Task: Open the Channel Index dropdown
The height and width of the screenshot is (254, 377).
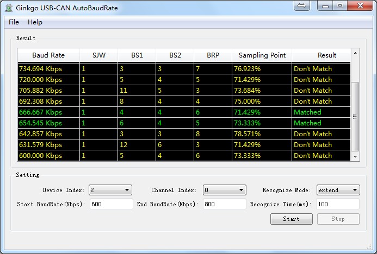Action: pos(225,190)
